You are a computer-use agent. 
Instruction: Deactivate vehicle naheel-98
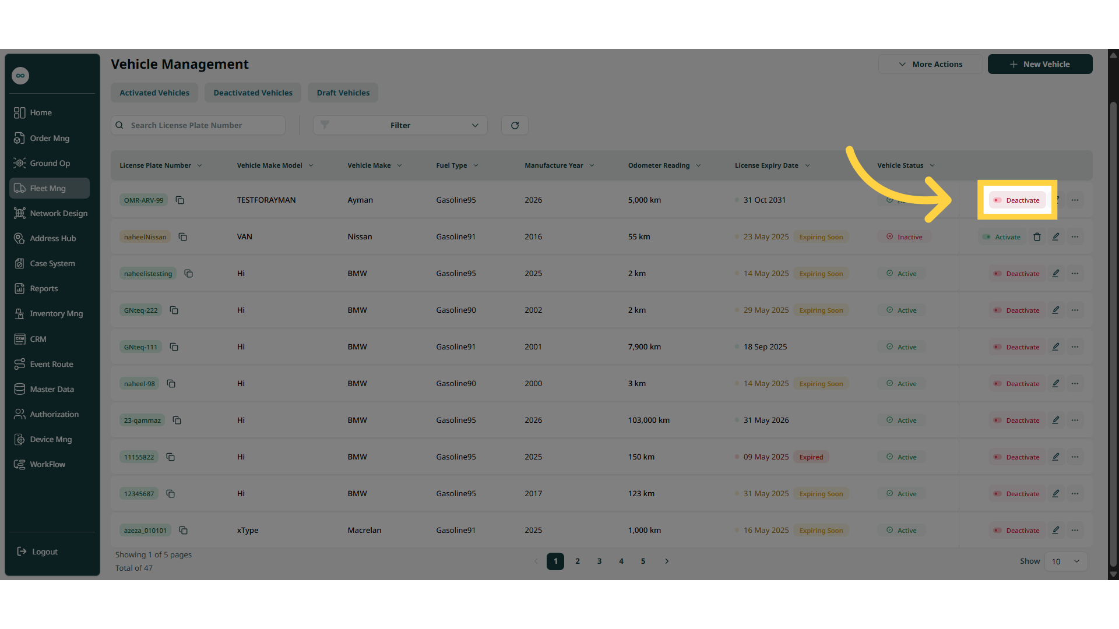(1017, 383)
